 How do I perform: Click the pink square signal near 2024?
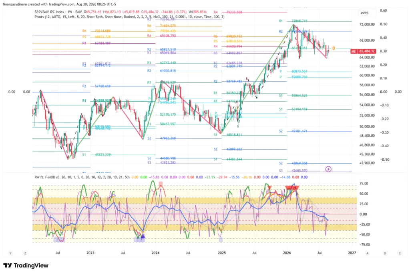161,184
